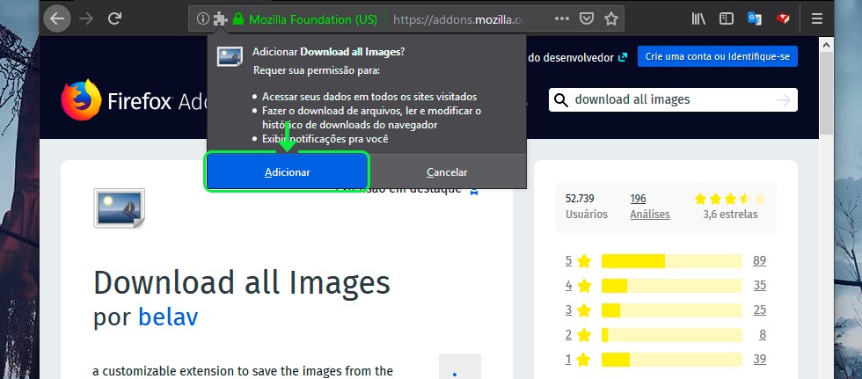Viewport: 862px width, 379px height.
Task: Open 4-star reviews rating link
Action: 578,286
